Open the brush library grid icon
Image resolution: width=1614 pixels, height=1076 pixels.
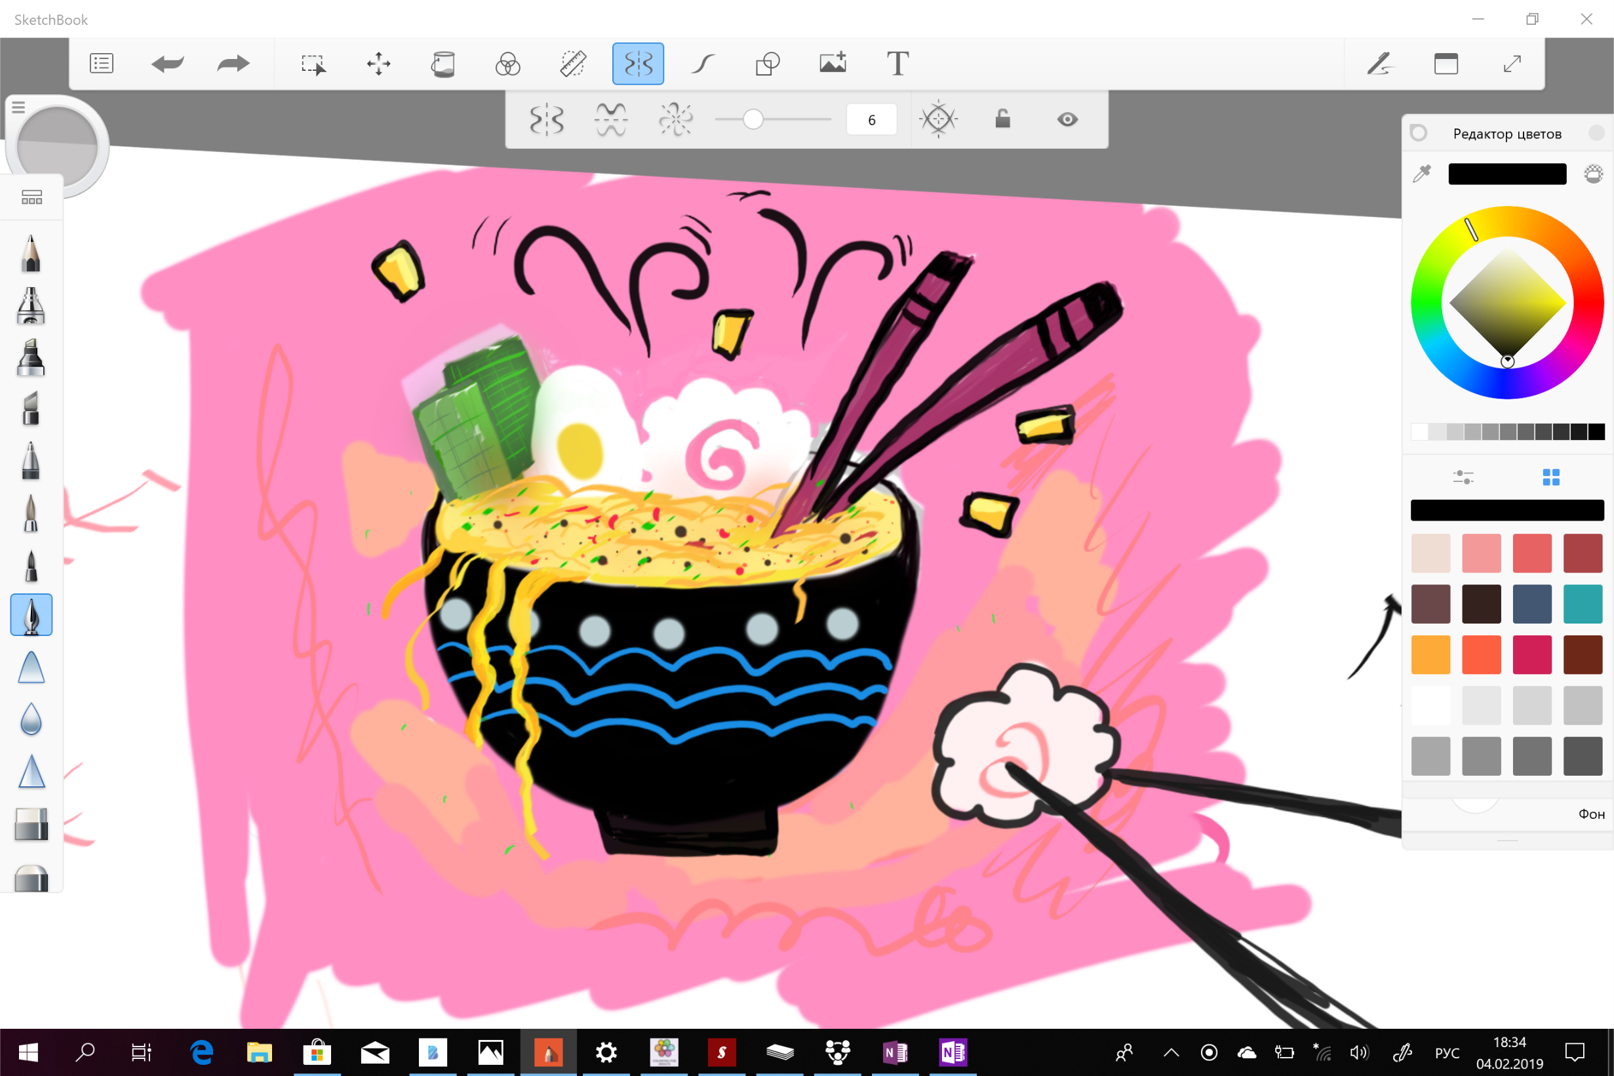[31, 197]
